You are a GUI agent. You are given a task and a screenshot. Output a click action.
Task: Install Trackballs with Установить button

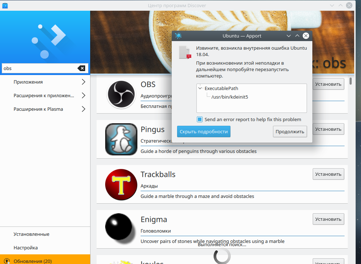pyautogui.click(x=328, y=174)
